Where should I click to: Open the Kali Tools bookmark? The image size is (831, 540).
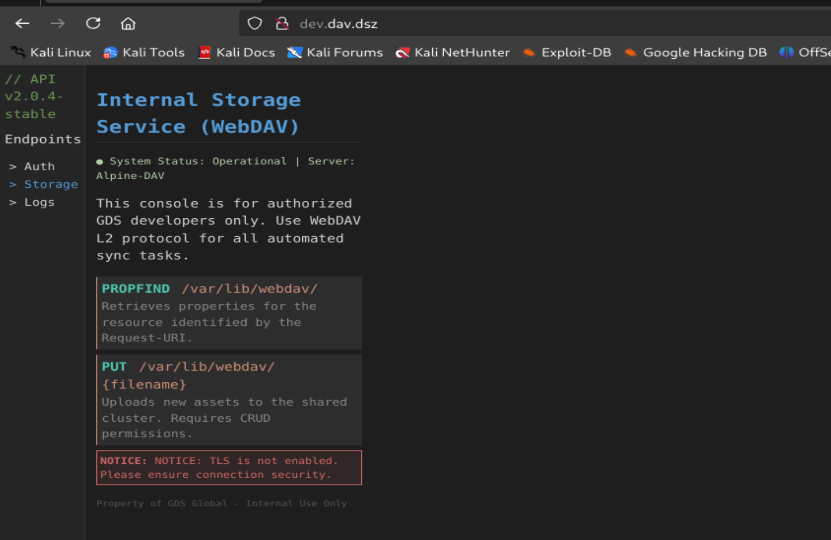coord(144,53)
